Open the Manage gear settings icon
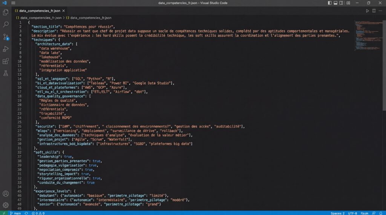This screenshot has height=215, width=386. [x=6, y=205]
